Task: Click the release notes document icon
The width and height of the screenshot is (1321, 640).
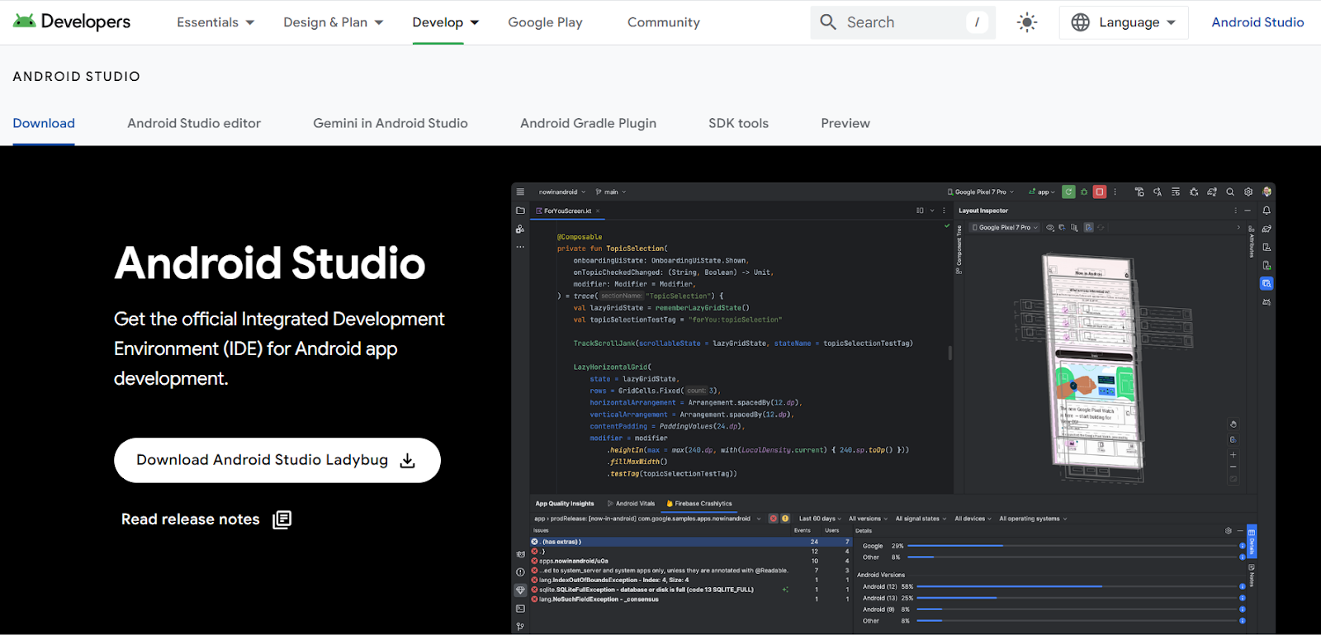Action: click(282, 519)
